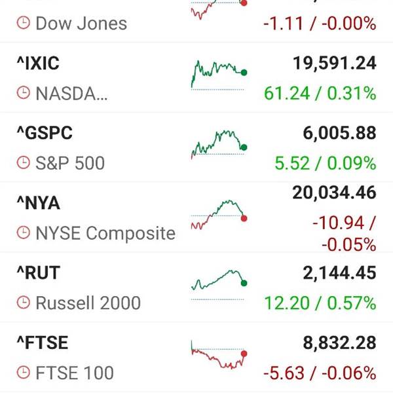The height and width of the screenshot is (393, 393).
Task: Tap the clock icon beside Dow Jones
Action: point(24,23)
